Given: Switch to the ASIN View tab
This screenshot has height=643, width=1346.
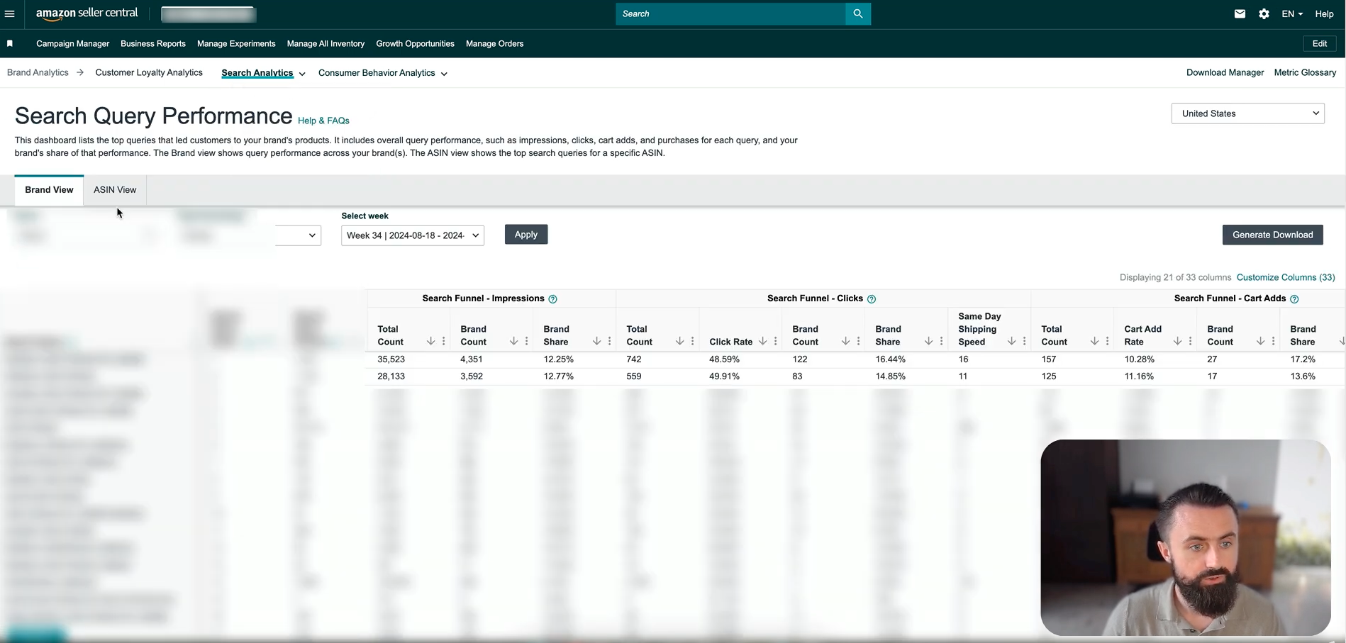Looking at the screenshot, I should (x=115, y=190).
